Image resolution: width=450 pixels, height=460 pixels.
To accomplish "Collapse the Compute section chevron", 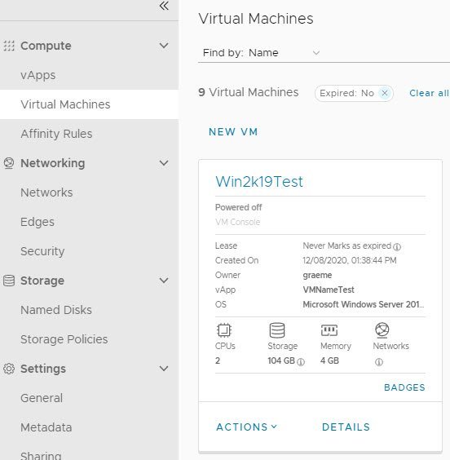I will [164, 46].
